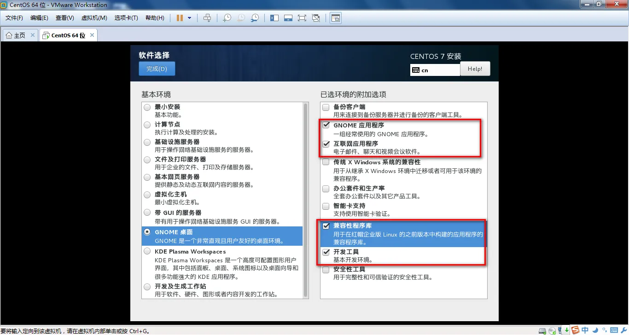
Task: Take a snapshot of the VM
Action: click(227, 18)
